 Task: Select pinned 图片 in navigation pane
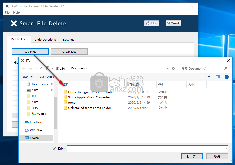pyautogui.click(x=35, y=90)
